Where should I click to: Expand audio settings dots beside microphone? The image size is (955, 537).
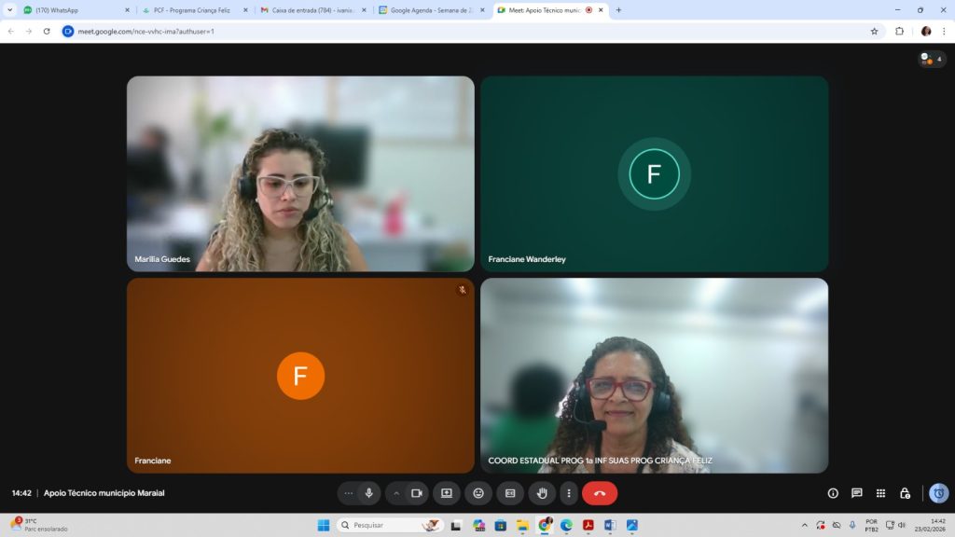(349, 493)
